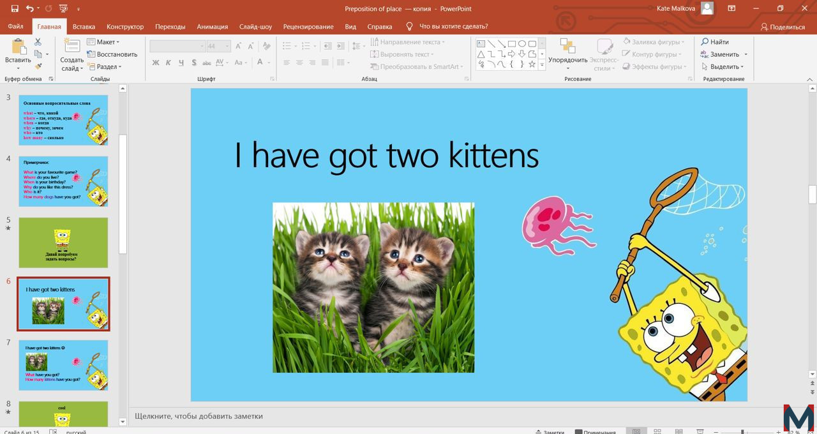817x434 pixels.
Task: Open the Выделить select dropdown
Action: click(x=722, y=66)
